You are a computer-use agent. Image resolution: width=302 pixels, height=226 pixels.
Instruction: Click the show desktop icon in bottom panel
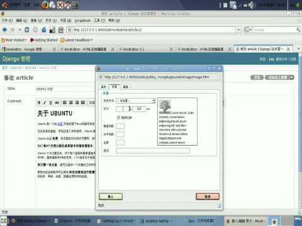point(3,221)
